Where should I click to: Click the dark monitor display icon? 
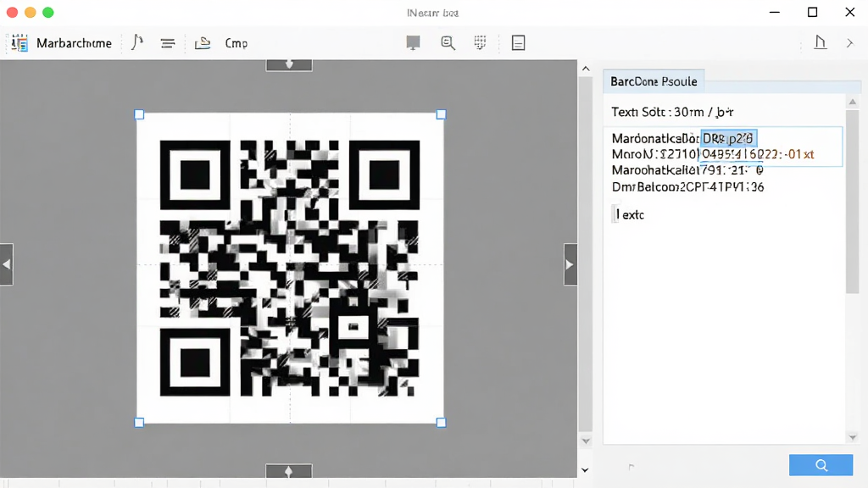coord(413,42)
